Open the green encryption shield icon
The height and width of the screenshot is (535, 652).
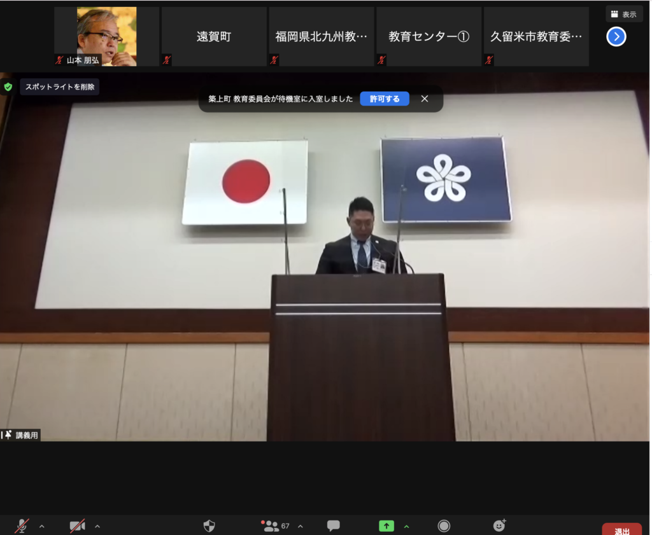8,87
